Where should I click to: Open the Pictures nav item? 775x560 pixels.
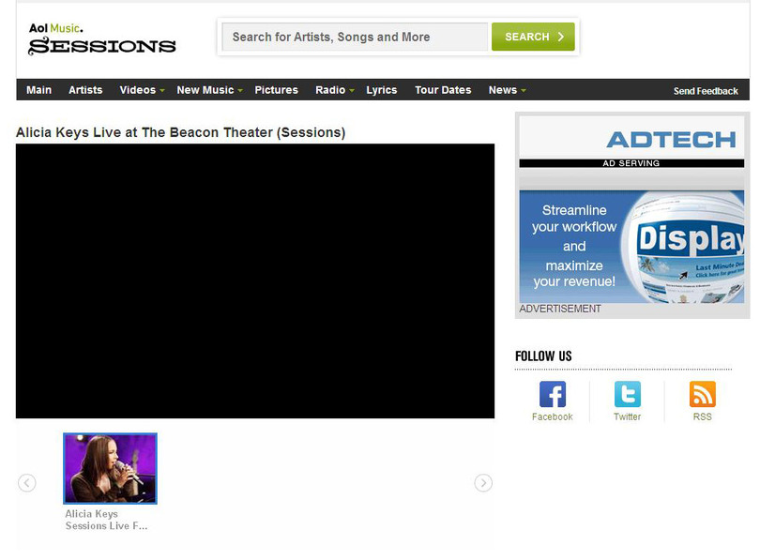[276, 90]
